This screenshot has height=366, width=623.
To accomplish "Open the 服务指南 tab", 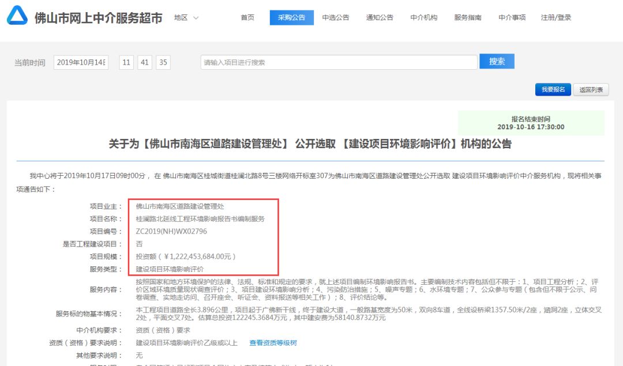I will [x=468, y=17].
